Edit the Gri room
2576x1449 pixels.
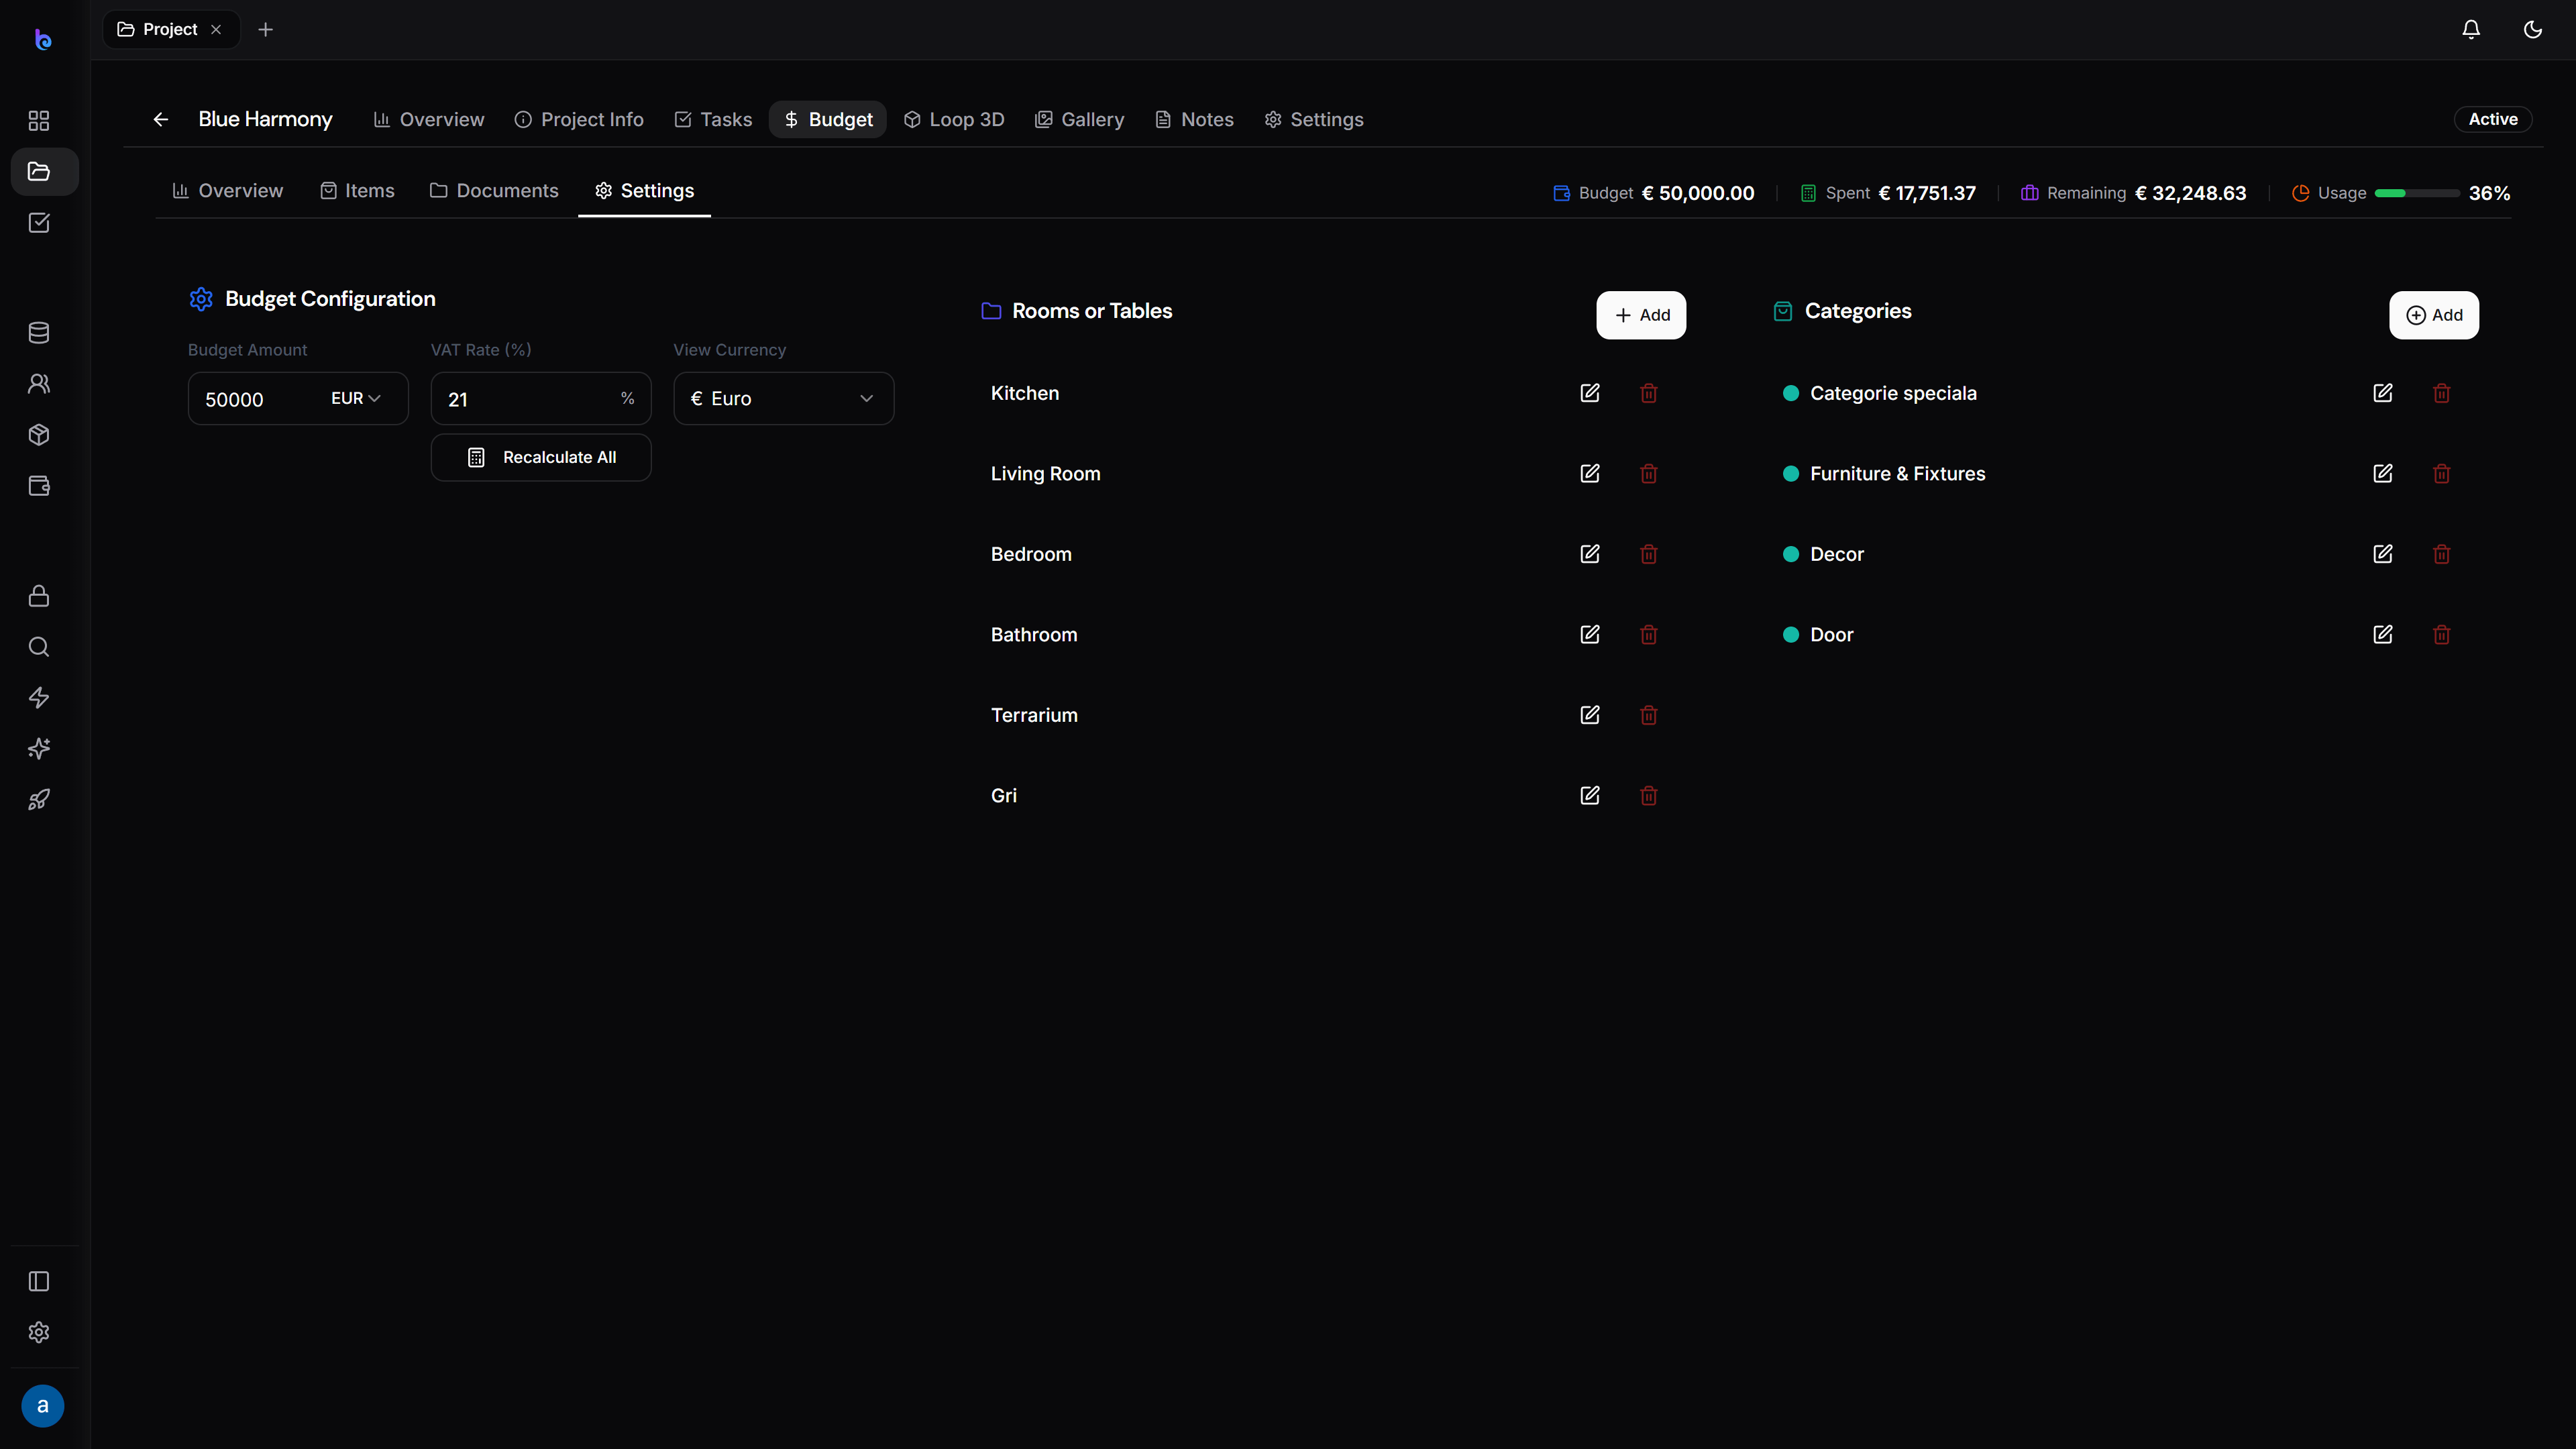(x=1590, y=796)
